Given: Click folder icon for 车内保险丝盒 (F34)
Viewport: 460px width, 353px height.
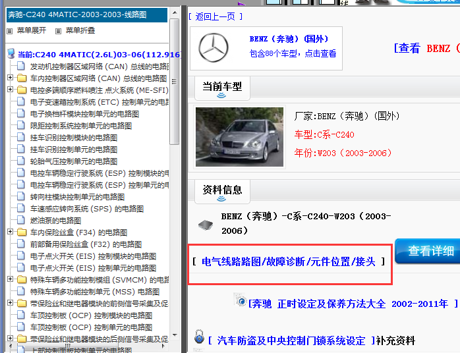Looking at the screenshot, I should (x=22, y=232).
